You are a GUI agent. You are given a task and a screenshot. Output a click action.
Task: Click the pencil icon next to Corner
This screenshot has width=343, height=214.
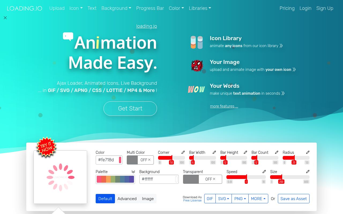point(183,152)
